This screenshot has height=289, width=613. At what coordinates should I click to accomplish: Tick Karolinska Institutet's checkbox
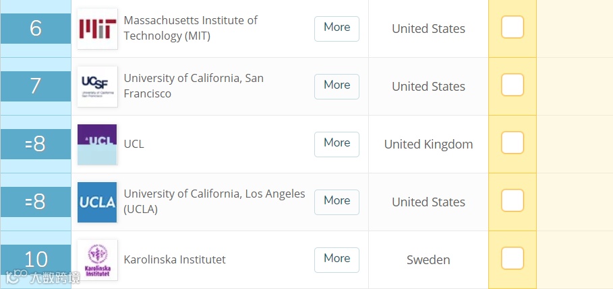pyautogui.click(x=513, y=259)
